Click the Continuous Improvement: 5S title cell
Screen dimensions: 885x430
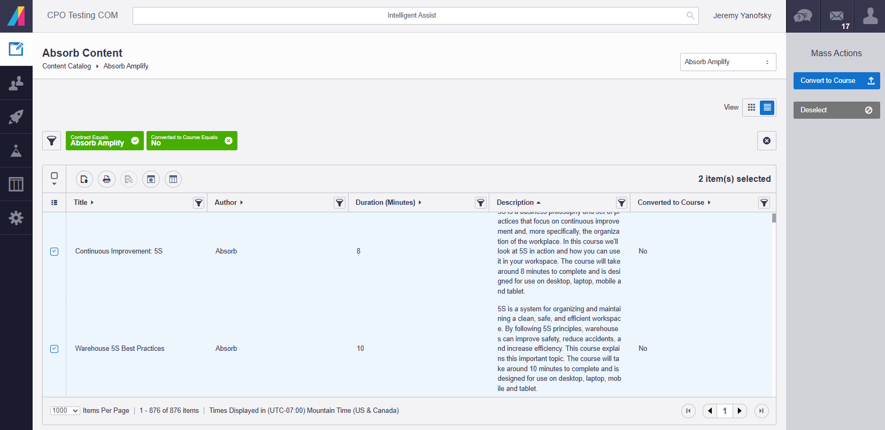point(119,251)
